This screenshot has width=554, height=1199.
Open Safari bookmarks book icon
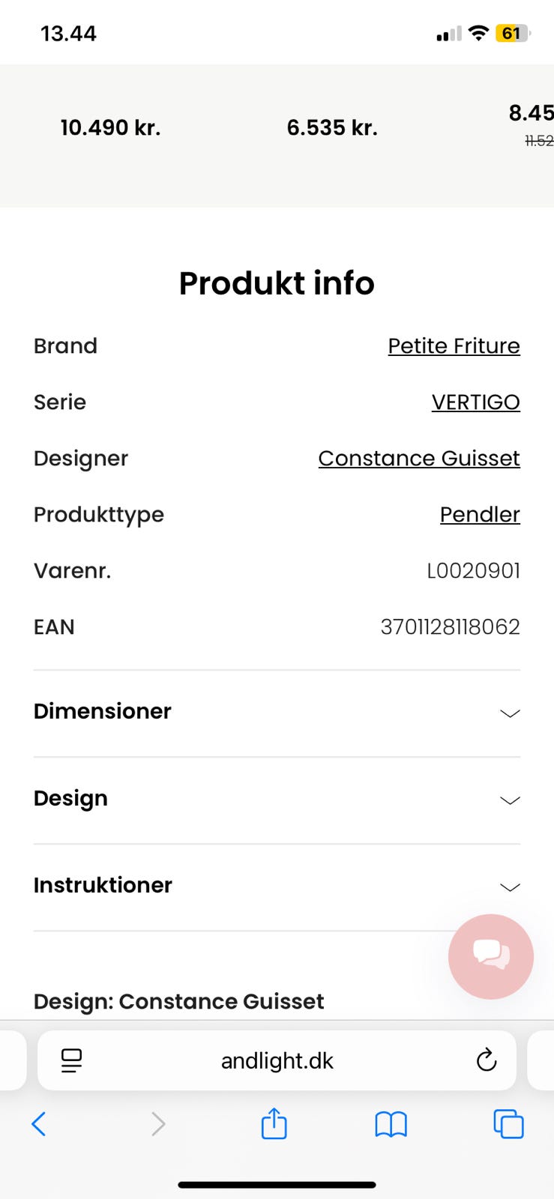391,1124
